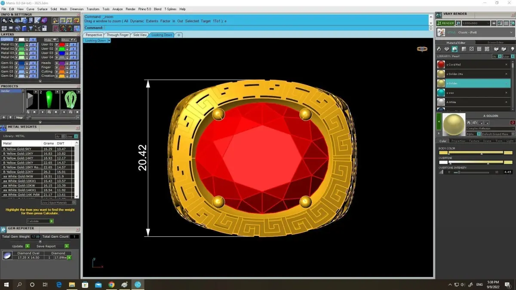Click the Show layers toggle button
The width and height of the screenshot is (516, 290).
(x=69, y=40)
